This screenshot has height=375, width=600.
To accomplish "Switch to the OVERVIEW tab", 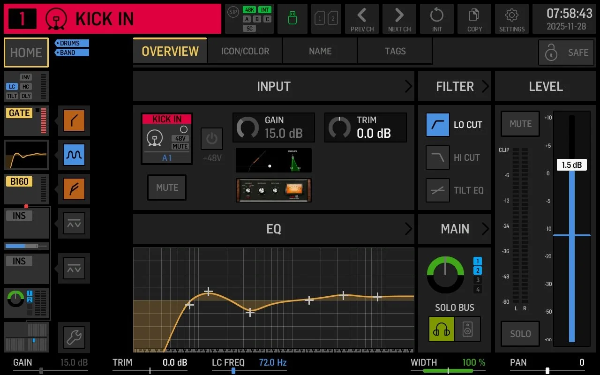I will pyautogui.click(x=170, y=51).
